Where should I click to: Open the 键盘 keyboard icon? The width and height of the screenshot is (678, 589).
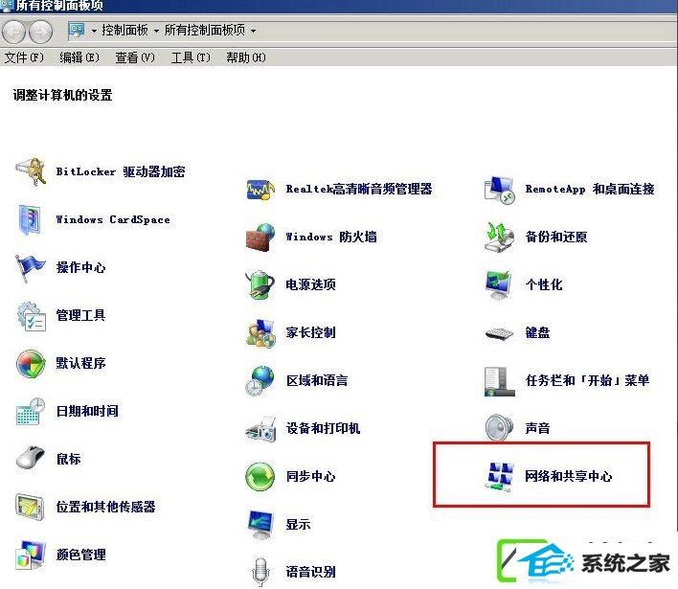pyautogui.click(x=500, y=333)
